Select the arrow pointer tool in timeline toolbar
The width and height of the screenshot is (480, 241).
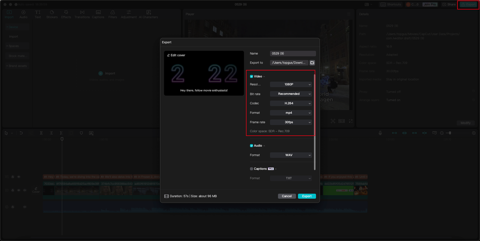(6, 133)
